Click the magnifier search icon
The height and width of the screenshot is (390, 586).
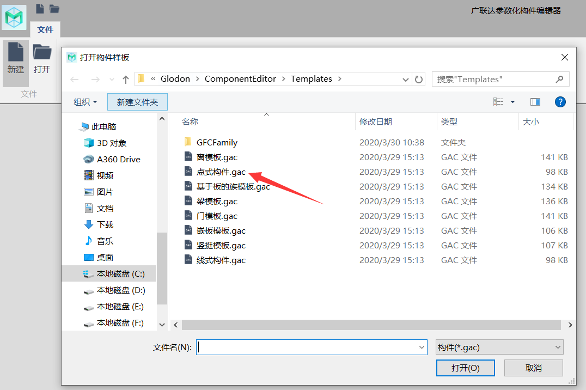coord(559,80)
